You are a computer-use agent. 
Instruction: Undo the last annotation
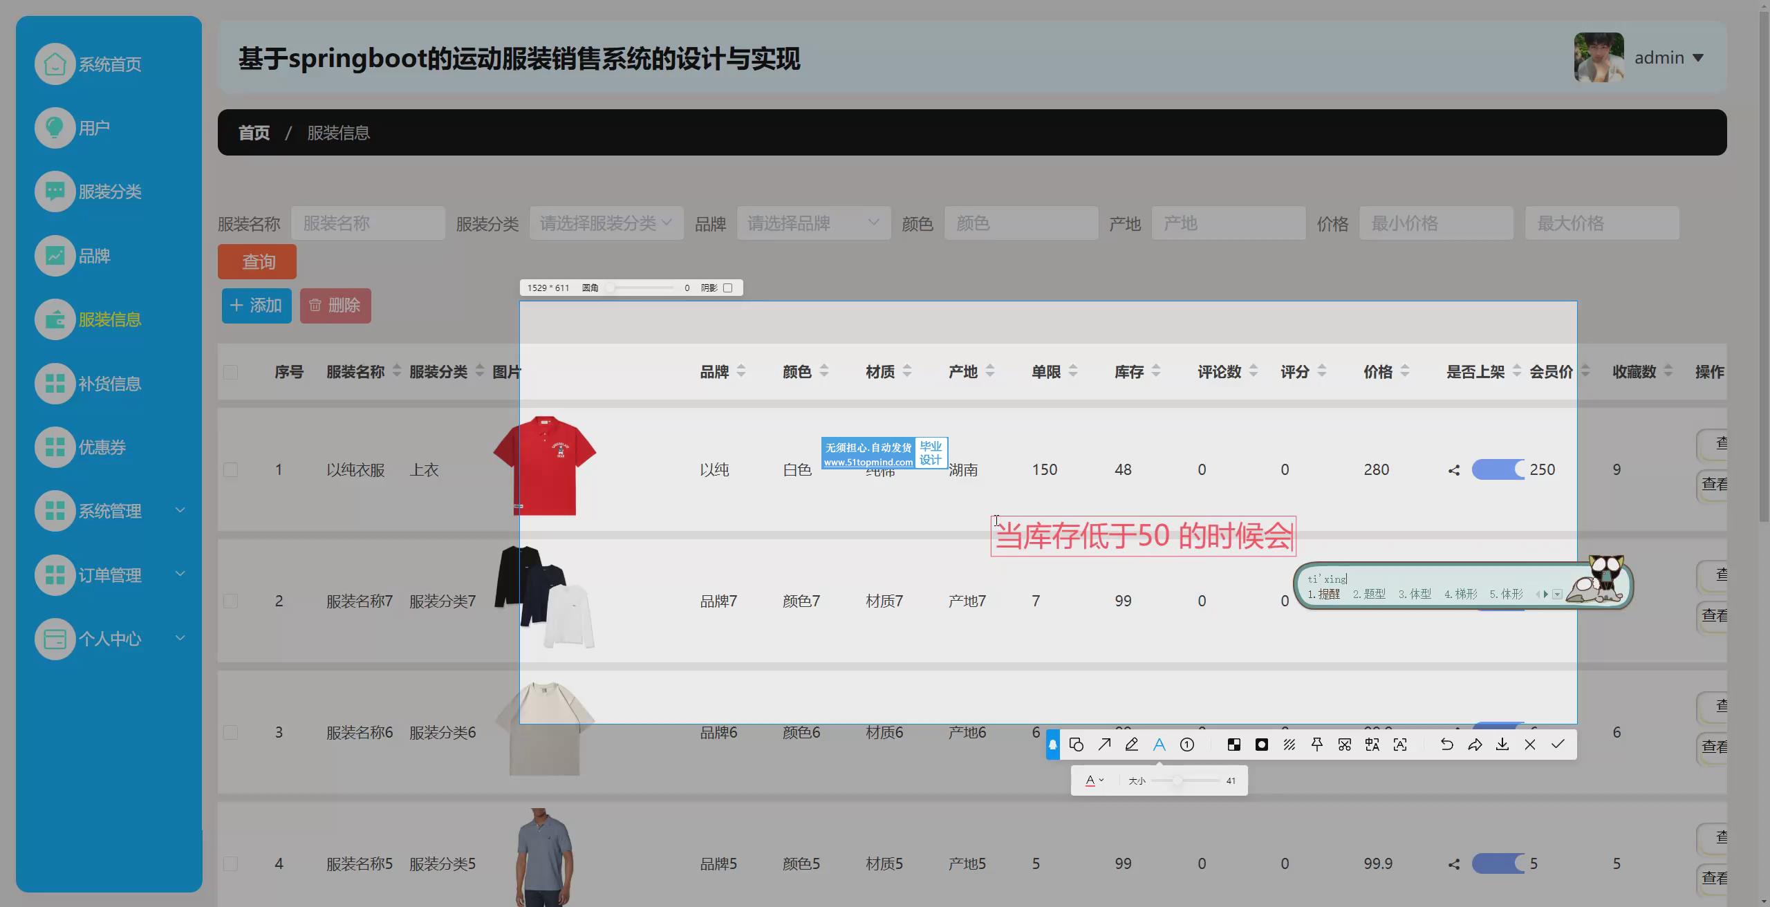pos(1446,745)
